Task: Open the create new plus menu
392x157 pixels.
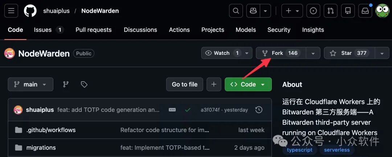Action: 293,11
